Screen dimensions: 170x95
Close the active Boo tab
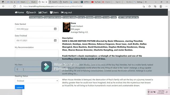46,2
